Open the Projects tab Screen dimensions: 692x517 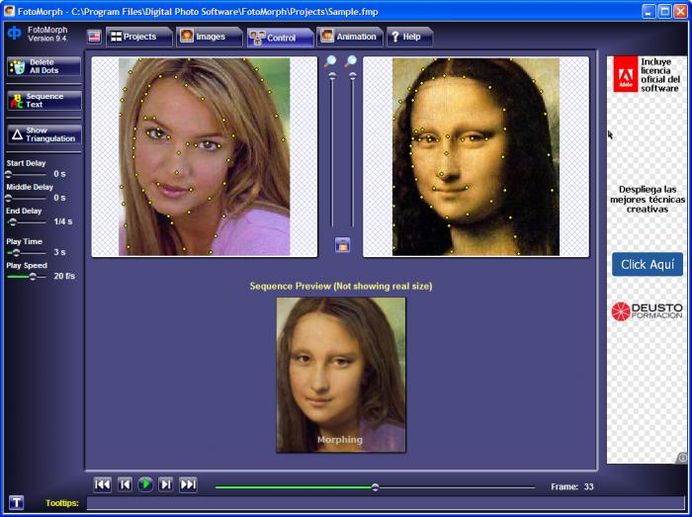tap(138, 37)
